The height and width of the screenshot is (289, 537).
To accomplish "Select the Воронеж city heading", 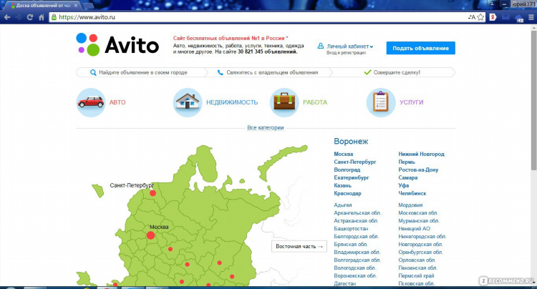I will point(351,141).
